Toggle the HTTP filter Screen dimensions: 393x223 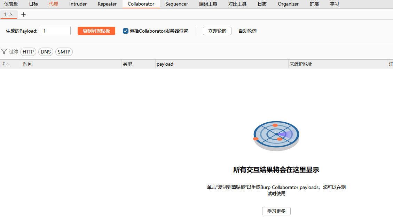point(28,52)
